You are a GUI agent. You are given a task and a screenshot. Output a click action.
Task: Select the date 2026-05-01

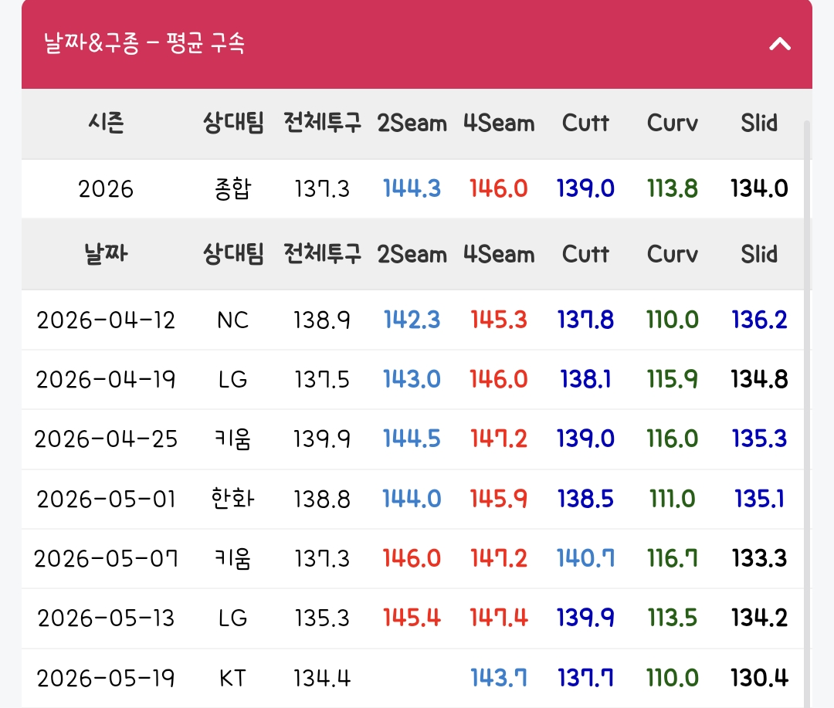pos(106,500)
